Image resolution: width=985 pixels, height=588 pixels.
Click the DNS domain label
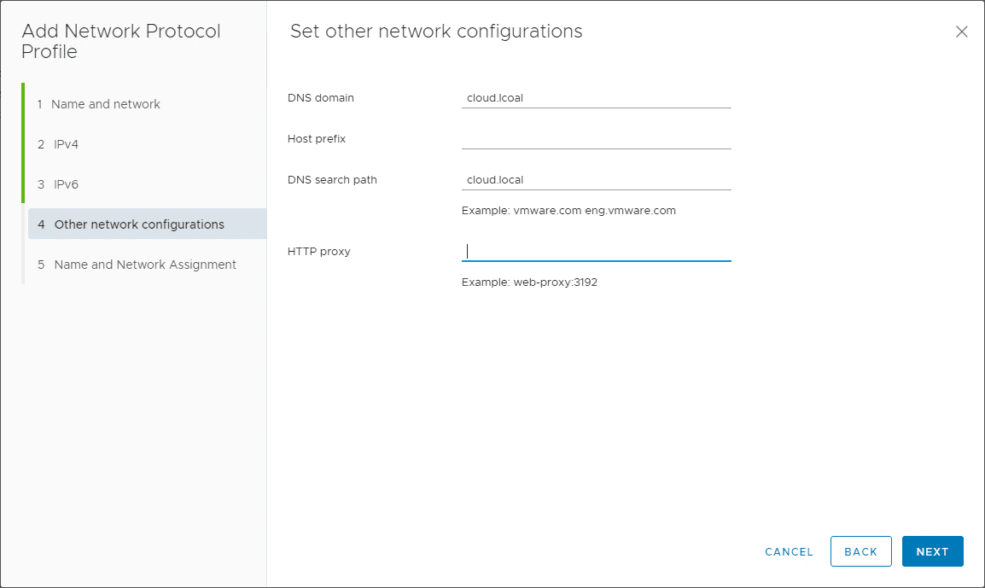point(321,98)
